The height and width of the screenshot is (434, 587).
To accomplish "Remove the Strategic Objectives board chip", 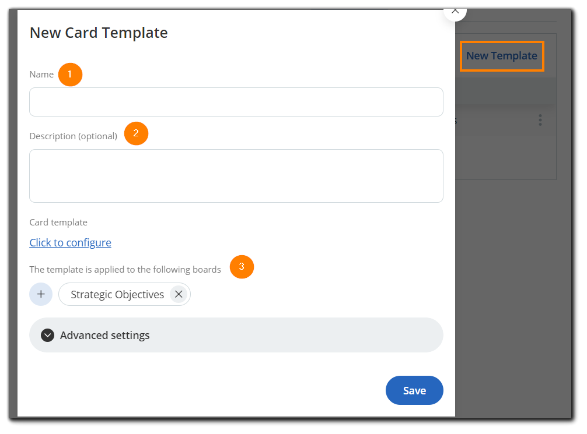I will 179,294.
